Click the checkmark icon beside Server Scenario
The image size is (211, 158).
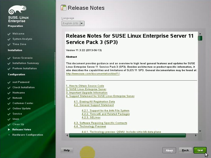(x=9, y=58)
